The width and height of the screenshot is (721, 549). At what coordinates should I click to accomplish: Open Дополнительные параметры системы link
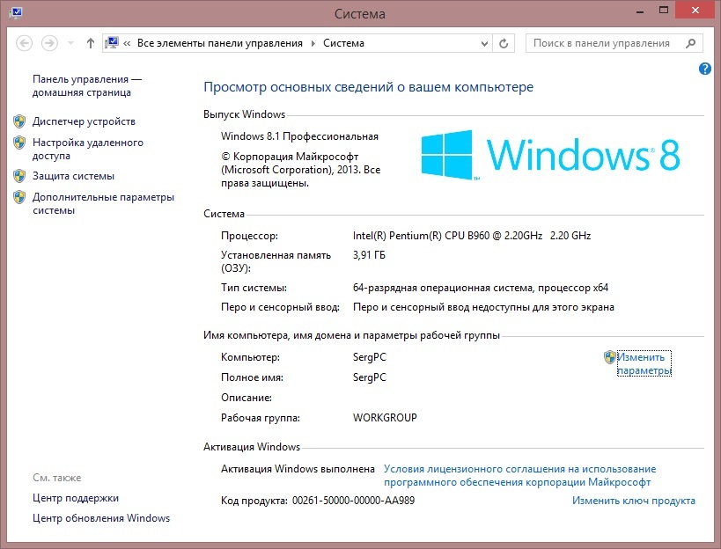pyautogui.click(x=103, y=203)
